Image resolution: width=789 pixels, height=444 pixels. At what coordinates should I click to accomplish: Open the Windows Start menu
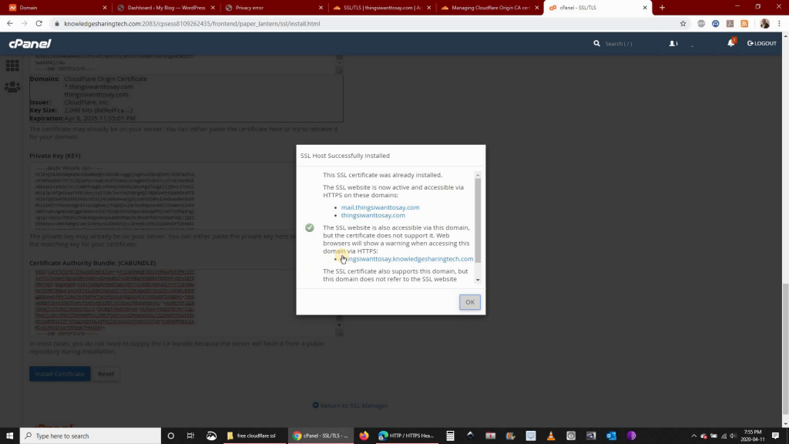(x=9, y=436)
